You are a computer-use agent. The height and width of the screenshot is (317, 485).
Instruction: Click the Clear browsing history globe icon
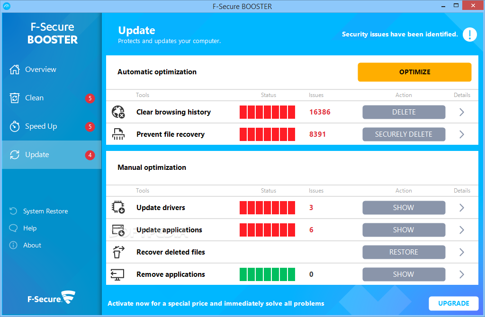click(x=118, y=112)
